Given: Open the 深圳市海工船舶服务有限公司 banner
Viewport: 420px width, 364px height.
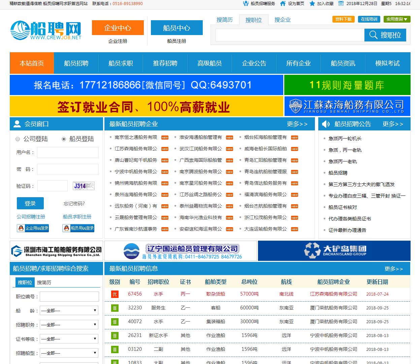Looking at the screenshot, I should click(x=56, y=250).
